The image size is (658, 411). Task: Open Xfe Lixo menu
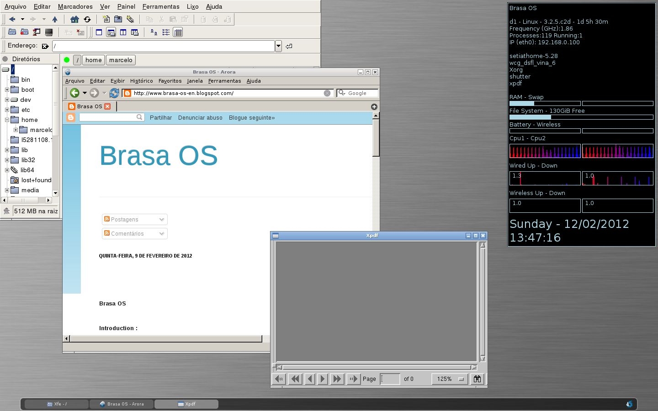(192, 6)
